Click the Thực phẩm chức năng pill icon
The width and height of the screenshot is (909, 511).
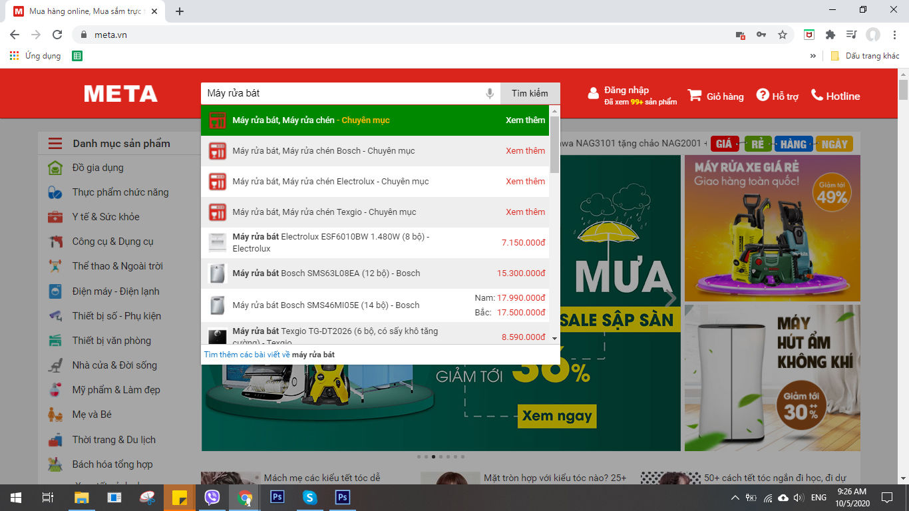click(x=55, y=192)
